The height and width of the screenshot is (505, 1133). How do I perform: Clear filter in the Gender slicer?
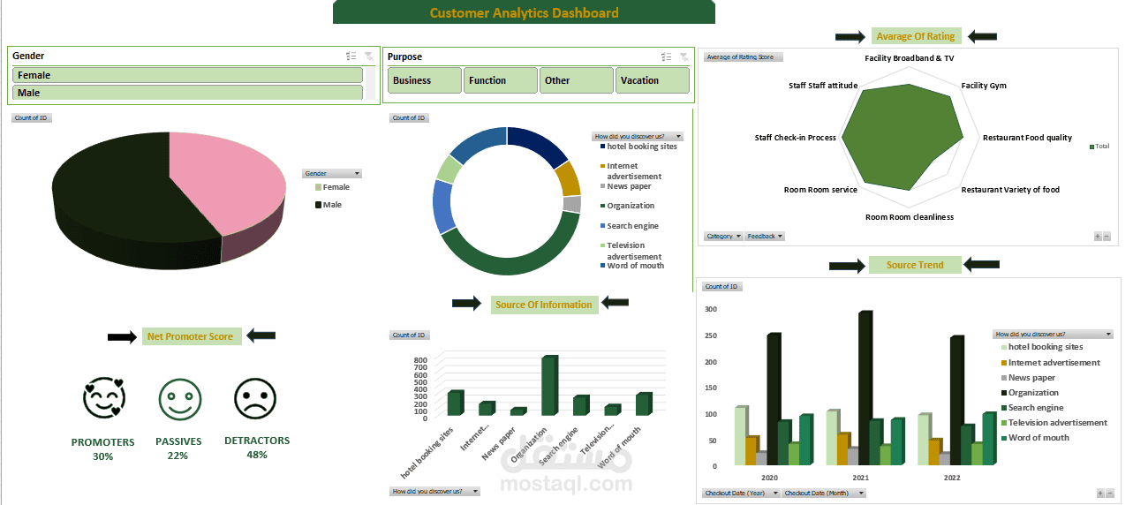coord(368,56)
